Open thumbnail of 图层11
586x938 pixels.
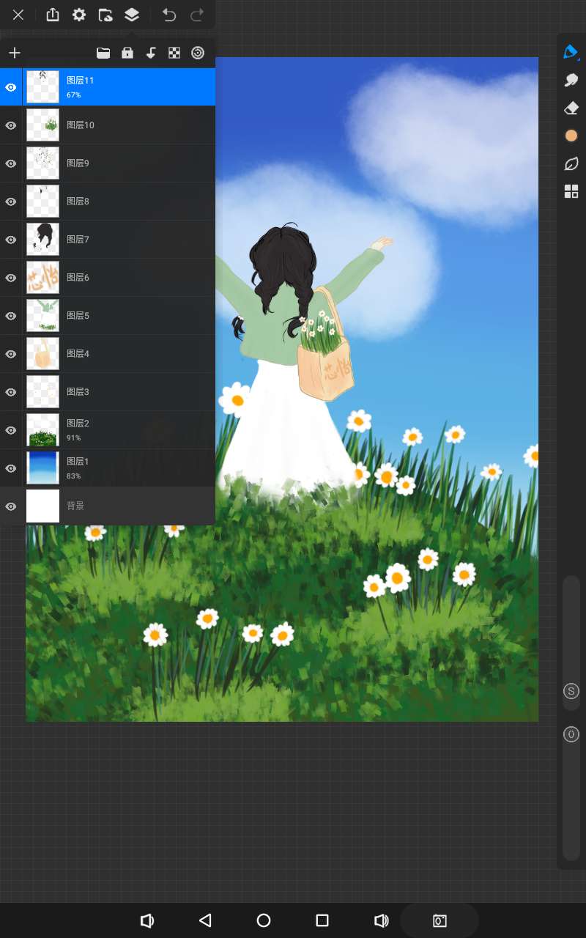click(42, 87)
